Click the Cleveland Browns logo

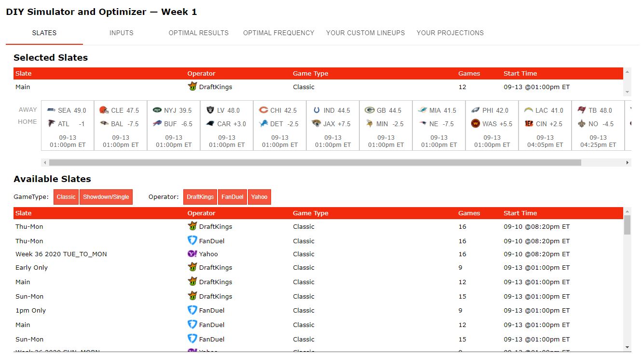pos(104,110)
